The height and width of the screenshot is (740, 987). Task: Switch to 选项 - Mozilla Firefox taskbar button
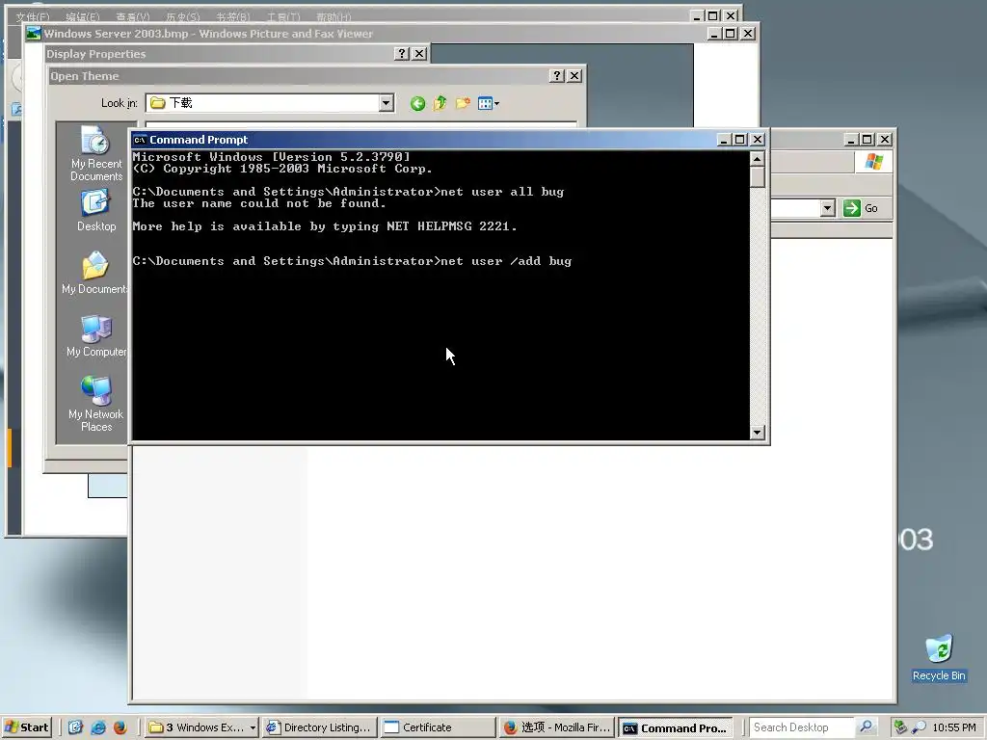pyautogui.click(x=556, y=727)
